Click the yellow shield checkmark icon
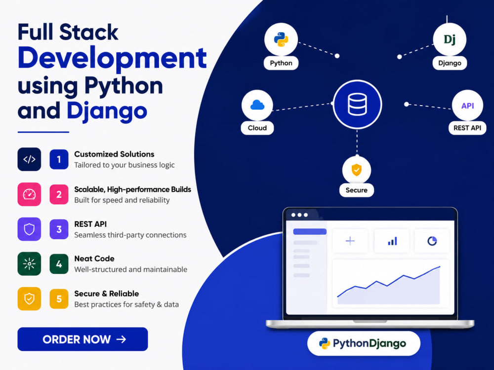494x370 pixels. (x=29, y=298)
